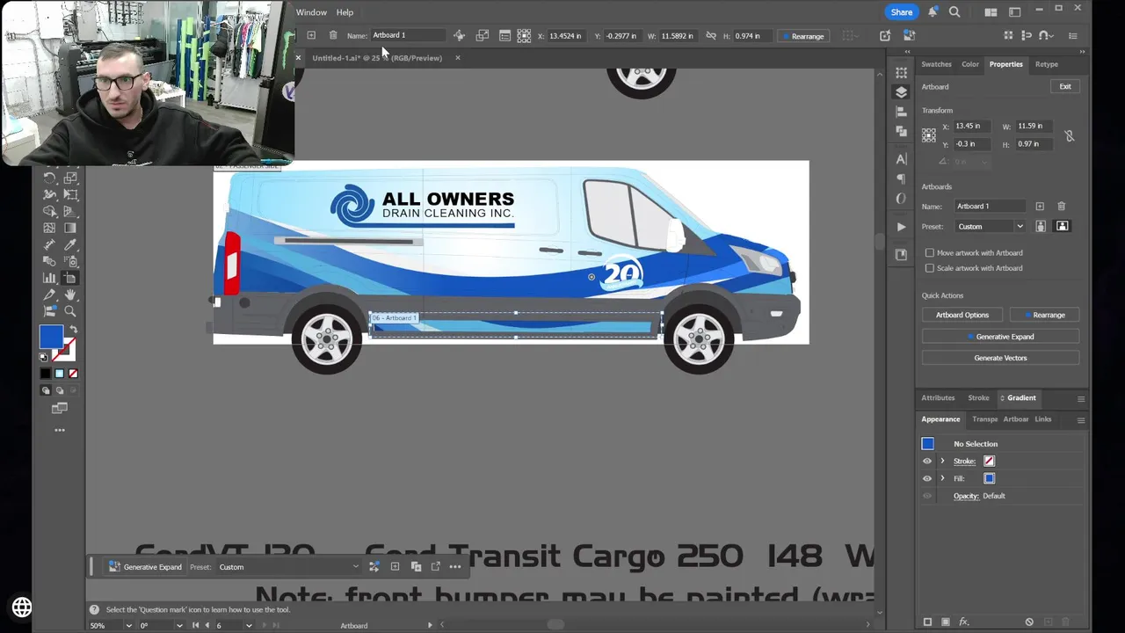Screen dimensions: 1125x633
Task: Delete artboard using control bar trash
Action: (333, 35)
